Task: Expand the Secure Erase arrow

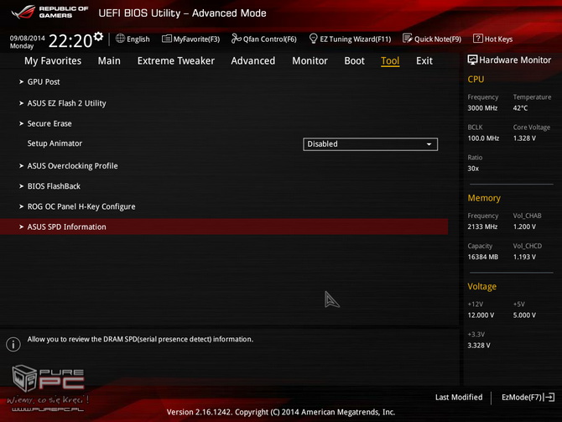Action: click(21, 123)
